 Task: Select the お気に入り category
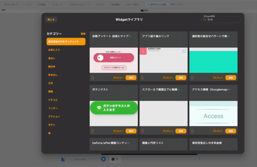click(x=54, y=50)
